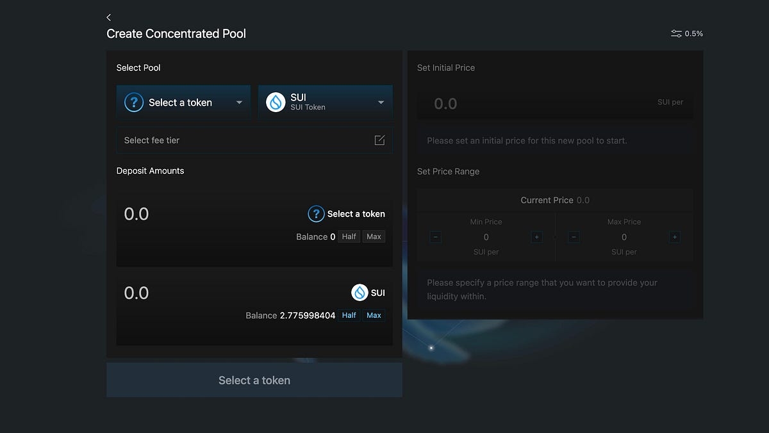Viewport: 769px width, 433px height.
Task: Click the SUI droplet logo in pool selector
Action: click(276, 102)
